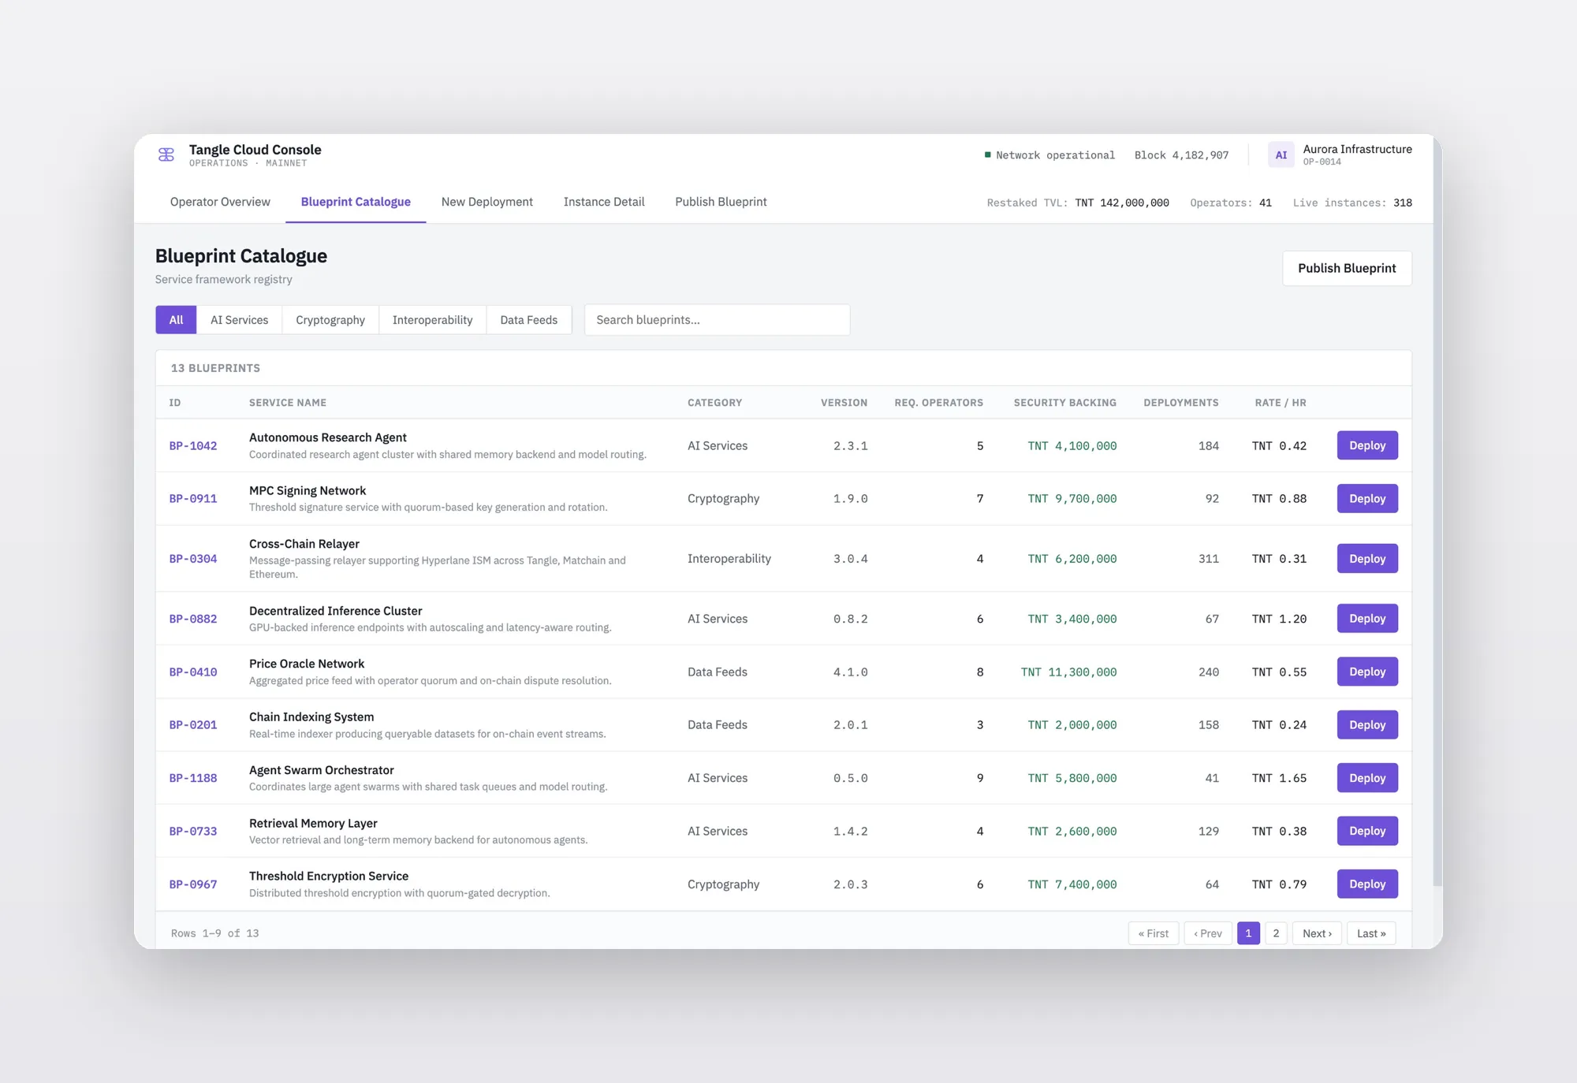This screenshot has width=1577, height=1083.
Task: Deploy the Agent Swarm Orchestrator blueprint
Action: point(1367,778)
